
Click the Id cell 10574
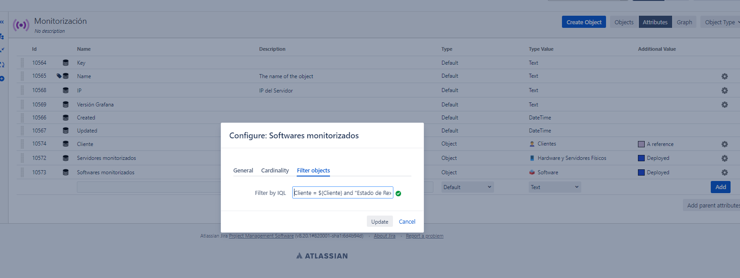pyautogui.click(x=39, y=144)
